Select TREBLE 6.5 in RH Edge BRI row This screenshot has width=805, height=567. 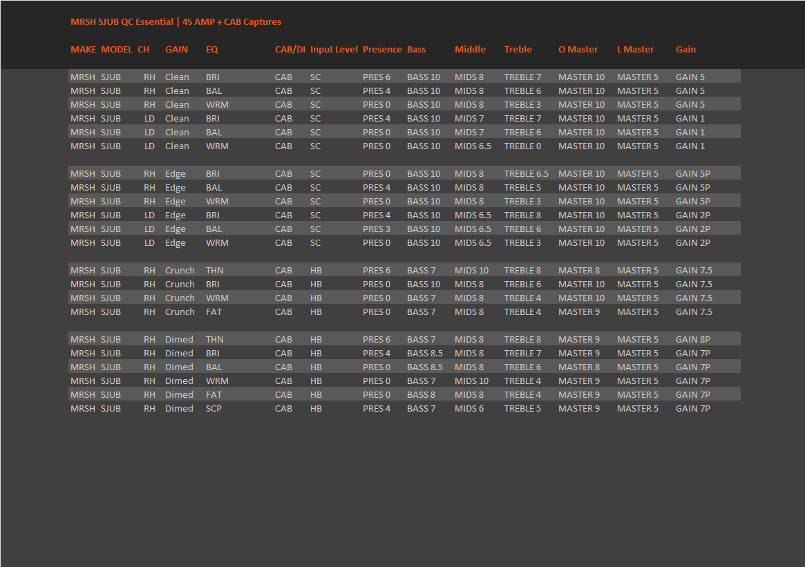(527, 174)
